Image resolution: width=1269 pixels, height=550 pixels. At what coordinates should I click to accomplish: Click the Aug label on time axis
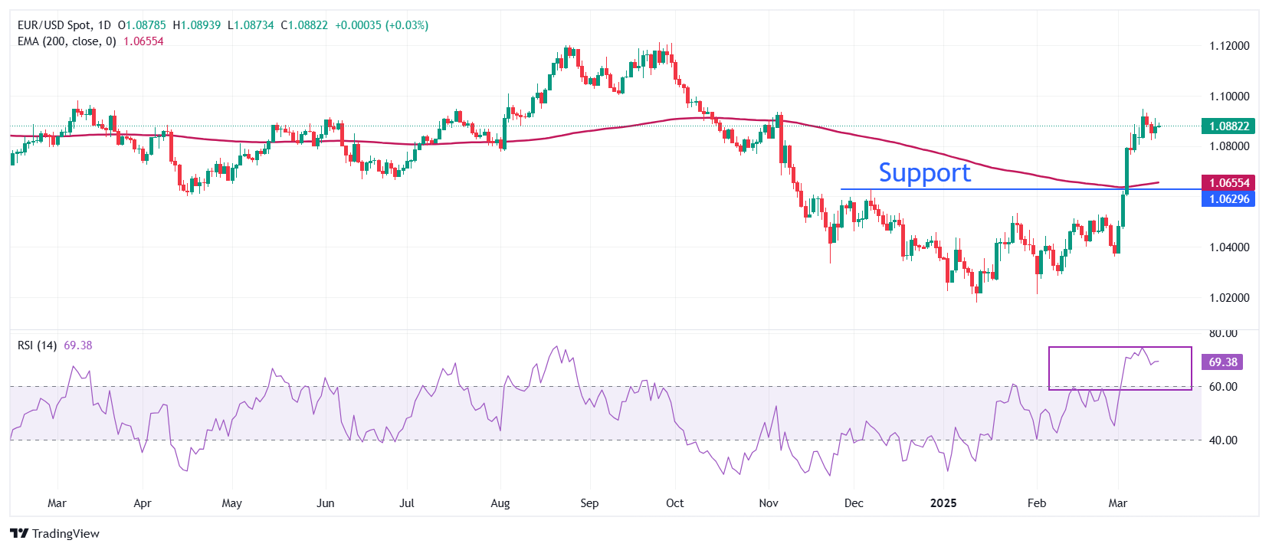tap(500, 503)
